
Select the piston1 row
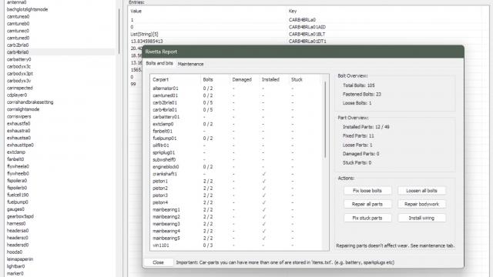(236, 182)
